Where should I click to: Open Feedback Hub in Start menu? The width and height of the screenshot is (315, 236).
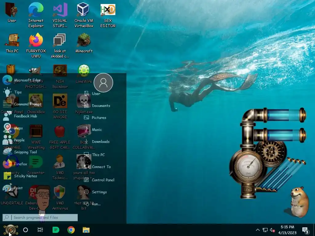click(x=20, y=116)
